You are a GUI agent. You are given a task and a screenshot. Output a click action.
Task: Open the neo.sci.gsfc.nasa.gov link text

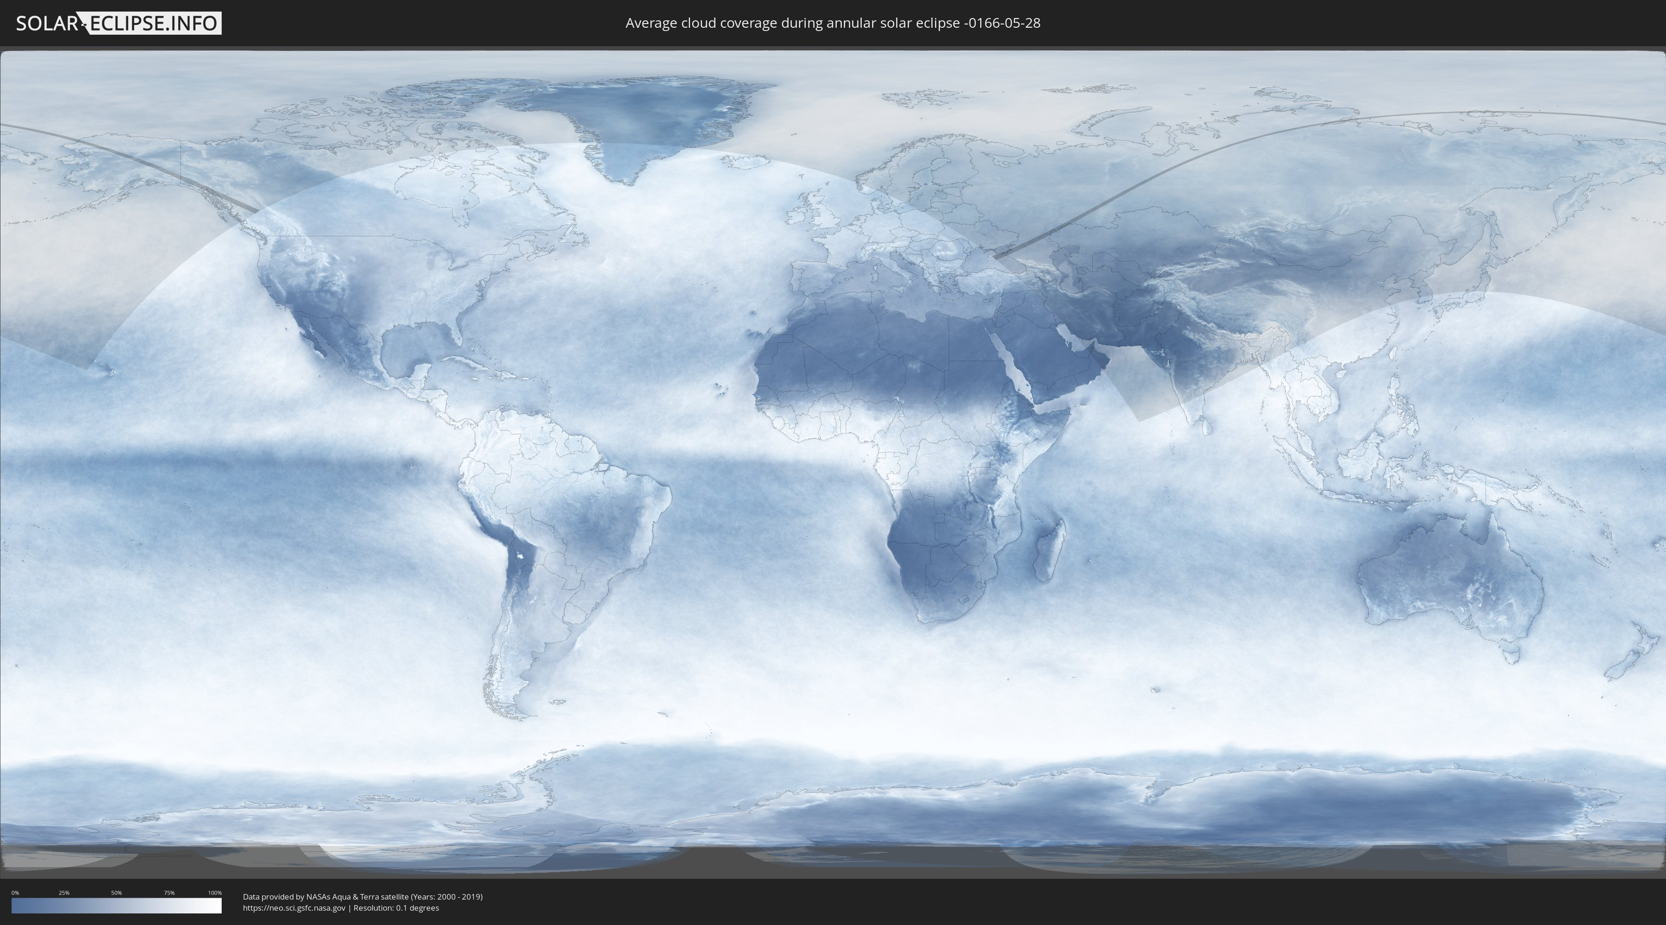pyautogui.click(x=294, y=908)
